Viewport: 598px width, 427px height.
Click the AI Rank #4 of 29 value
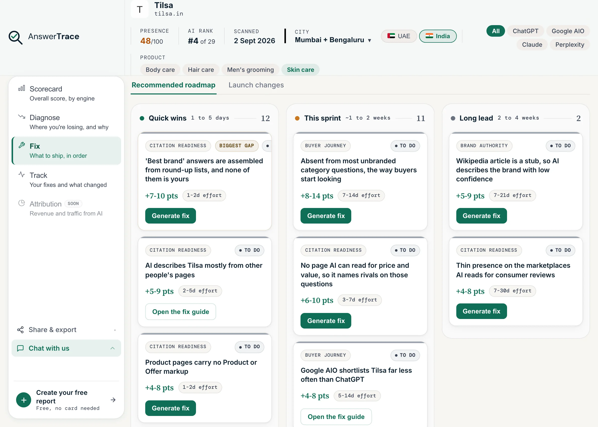click(x=202, y=41)
